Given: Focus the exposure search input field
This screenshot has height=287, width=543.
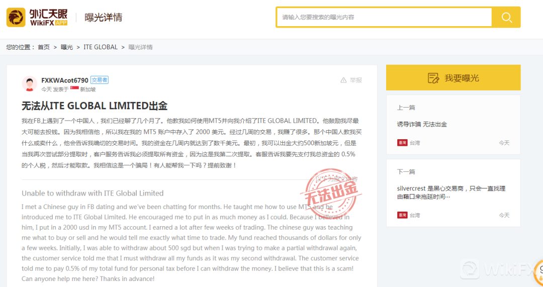Looking at the screenshot, I should pyautogui.click(x=384, y=17).
